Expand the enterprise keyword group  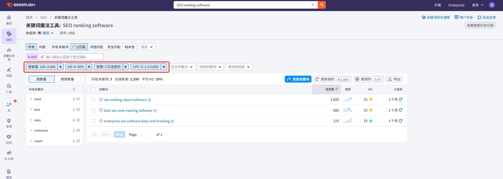[31, 130]
